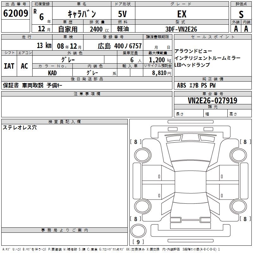The height and width of the screenshot is (253, 253).
Task: Select the shift type IAT
Action: 9,66
